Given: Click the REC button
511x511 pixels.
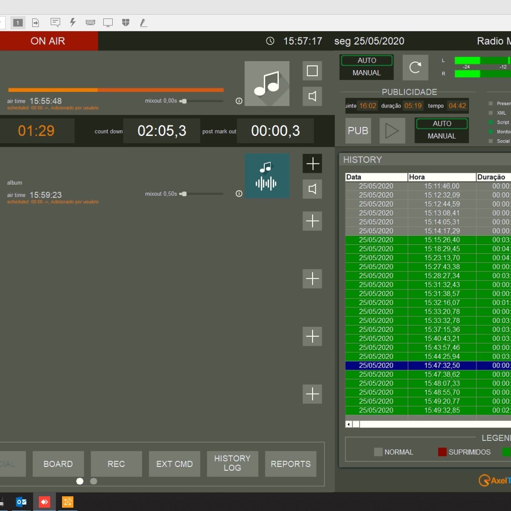Looking at the screenshot, I should pos(116,464).
